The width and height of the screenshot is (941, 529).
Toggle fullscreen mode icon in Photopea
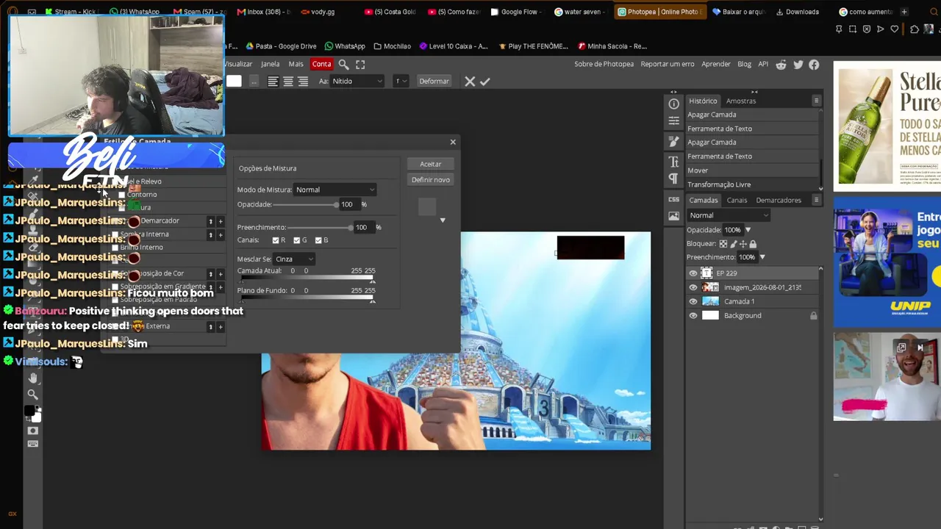[x=360, y=65]
